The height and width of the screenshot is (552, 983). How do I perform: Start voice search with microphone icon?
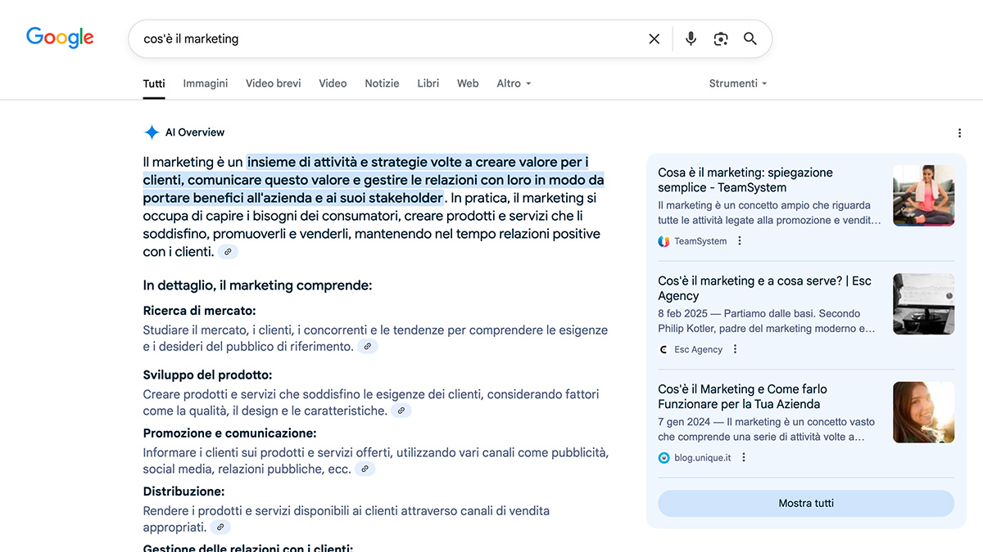(691, 38)
